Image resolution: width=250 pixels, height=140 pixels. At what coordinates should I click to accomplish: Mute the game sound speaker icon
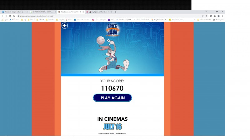[x=65, y=26]
